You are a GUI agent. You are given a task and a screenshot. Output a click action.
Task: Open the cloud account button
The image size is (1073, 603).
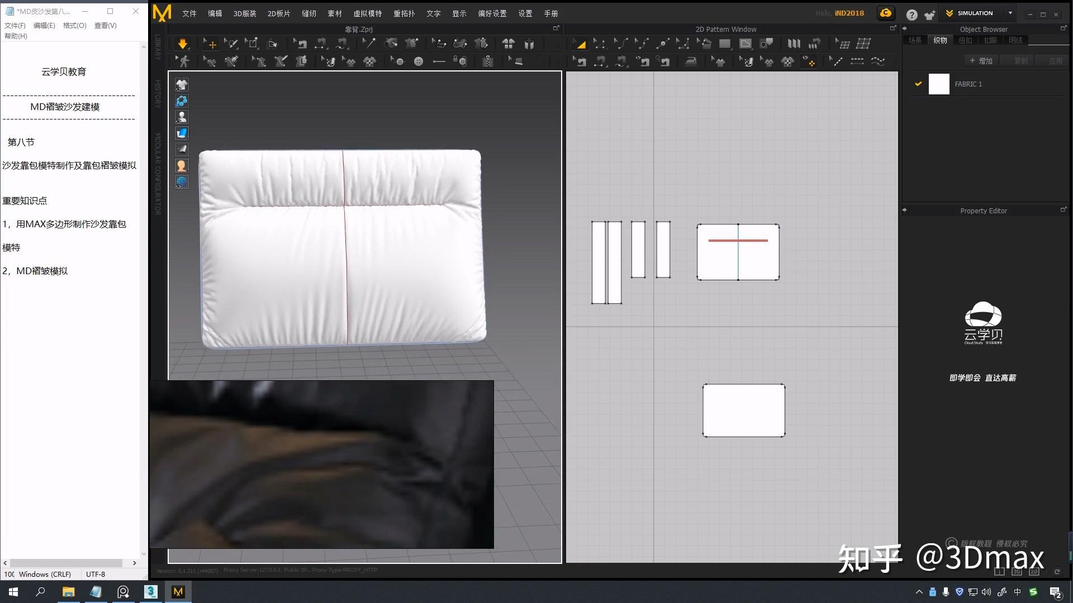(886, 13)
